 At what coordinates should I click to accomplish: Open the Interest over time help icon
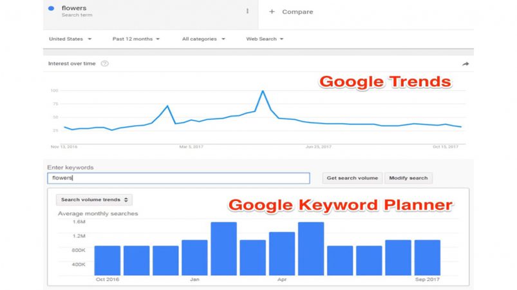pos(104,63)
